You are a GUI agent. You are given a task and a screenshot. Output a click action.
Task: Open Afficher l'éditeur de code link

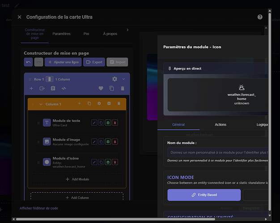[39, 208]
